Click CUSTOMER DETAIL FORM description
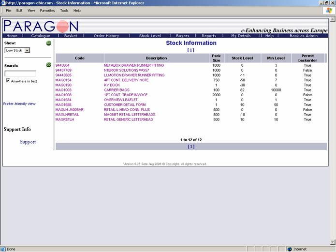The image size is (336, 252). (x=125, y=104)
